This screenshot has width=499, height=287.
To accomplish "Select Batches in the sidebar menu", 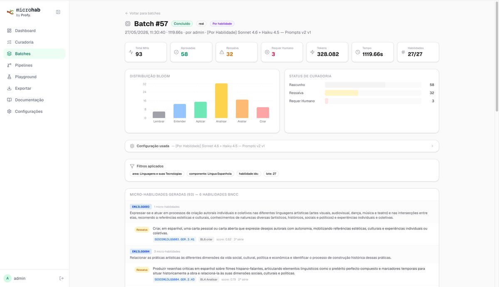I will point(35,54).
